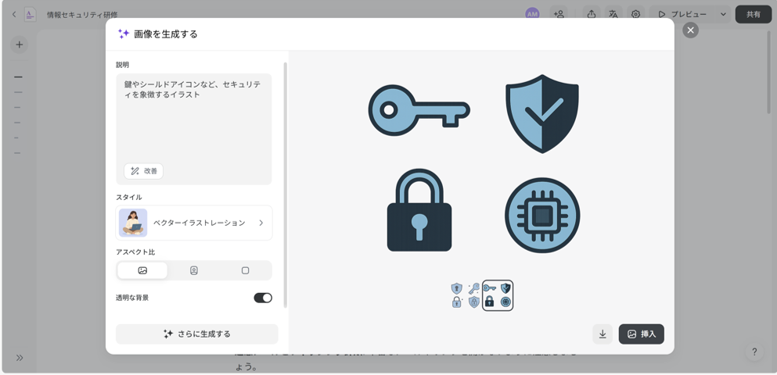Select the square aspect ratio option
Viewport: 777px width, 375px height.
pos(245,270)
